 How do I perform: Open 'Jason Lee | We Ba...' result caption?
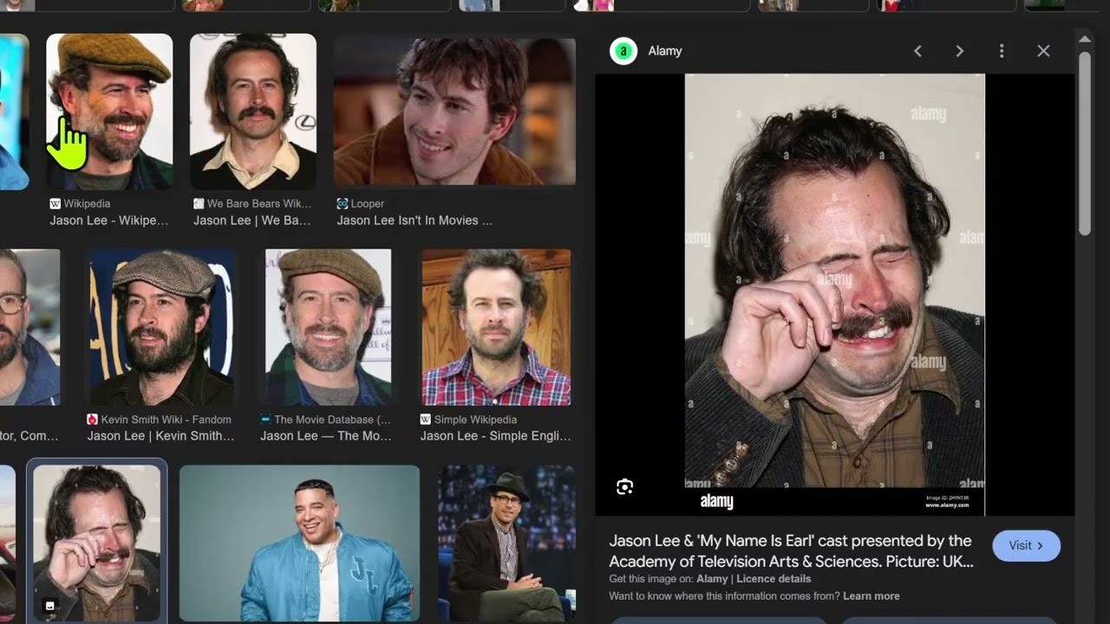pyautogui.click(x=252, y=220)
